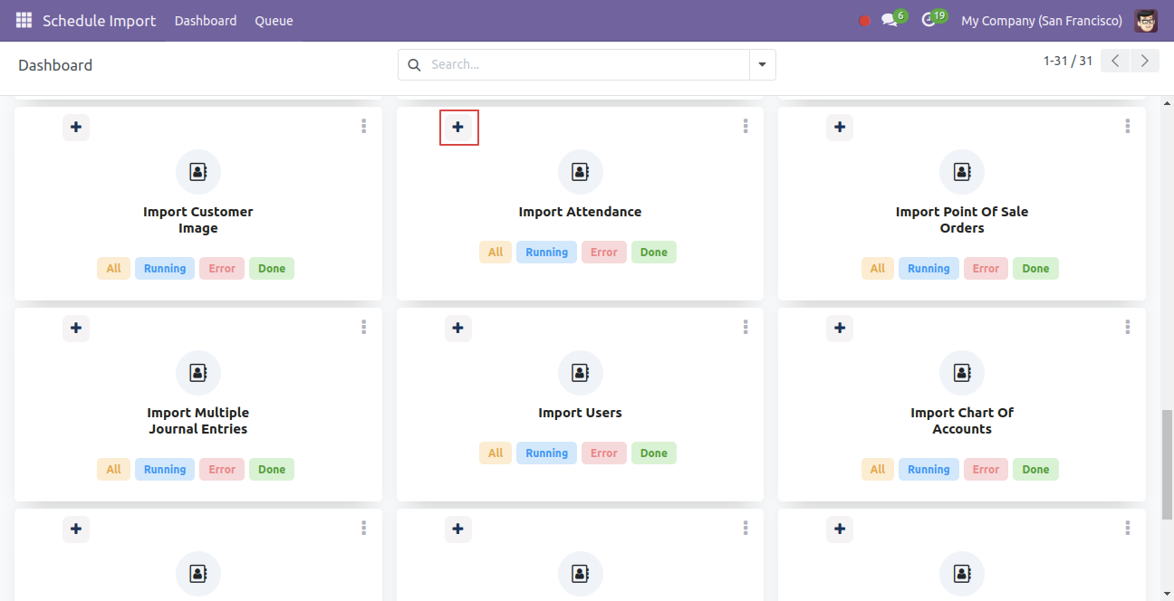Show Done jobs on Import Users
This screenshot has width=1174, height=601.
point(654,453)
